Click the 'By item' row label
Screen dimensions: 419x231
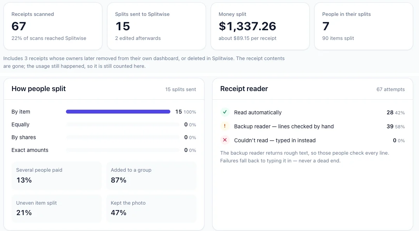pyautogui.click(x=21, y=112)
